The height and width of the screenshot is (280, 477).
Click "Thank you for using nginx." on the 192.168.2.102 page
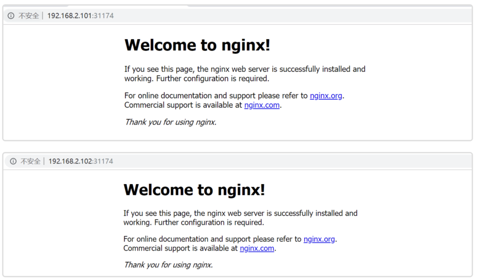pos(168,265)
